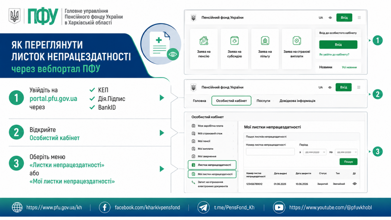The height and width of the screenshot is (220, 391).
Task: Expand the 'Мої виплати' chevron
Action: coord(233,149)
